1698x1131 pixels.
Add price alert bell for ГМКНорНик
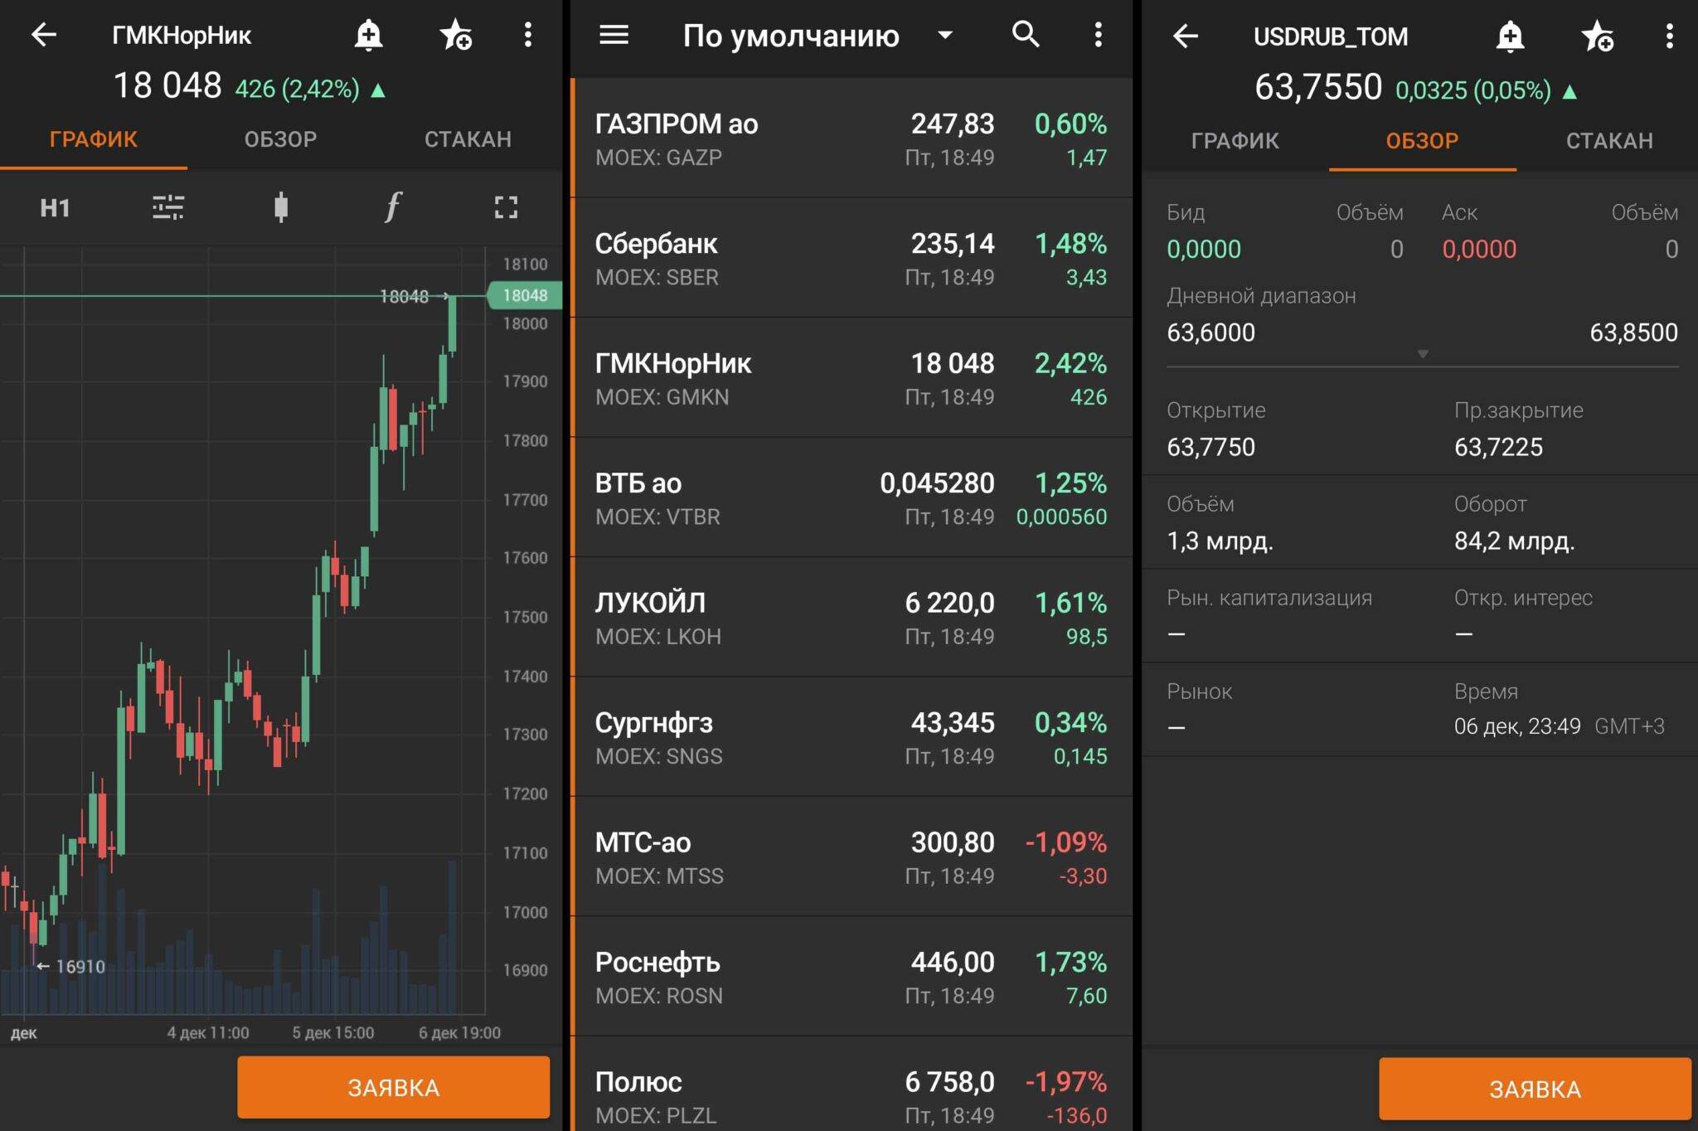tap(368, 35)
